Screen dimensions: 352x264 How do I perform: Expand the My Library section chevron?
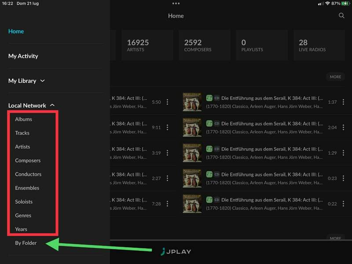click(x=42, y=81)
